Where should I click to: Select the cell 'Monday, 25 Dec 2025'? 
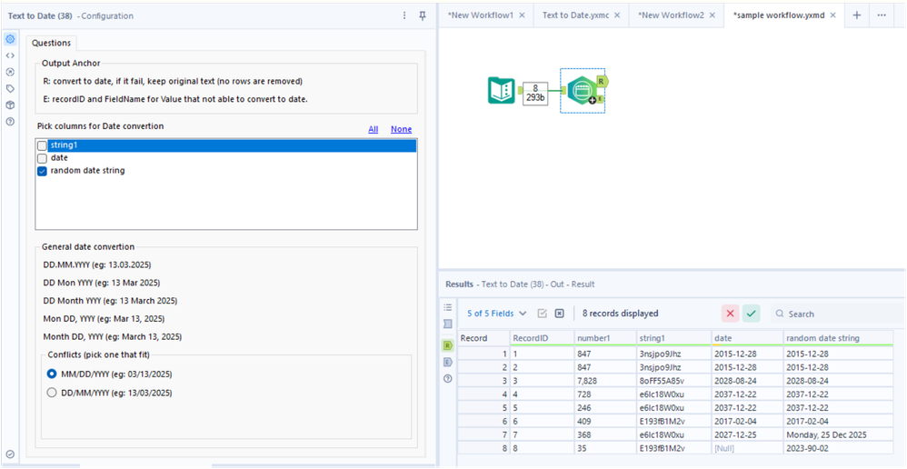click(839, 434)
